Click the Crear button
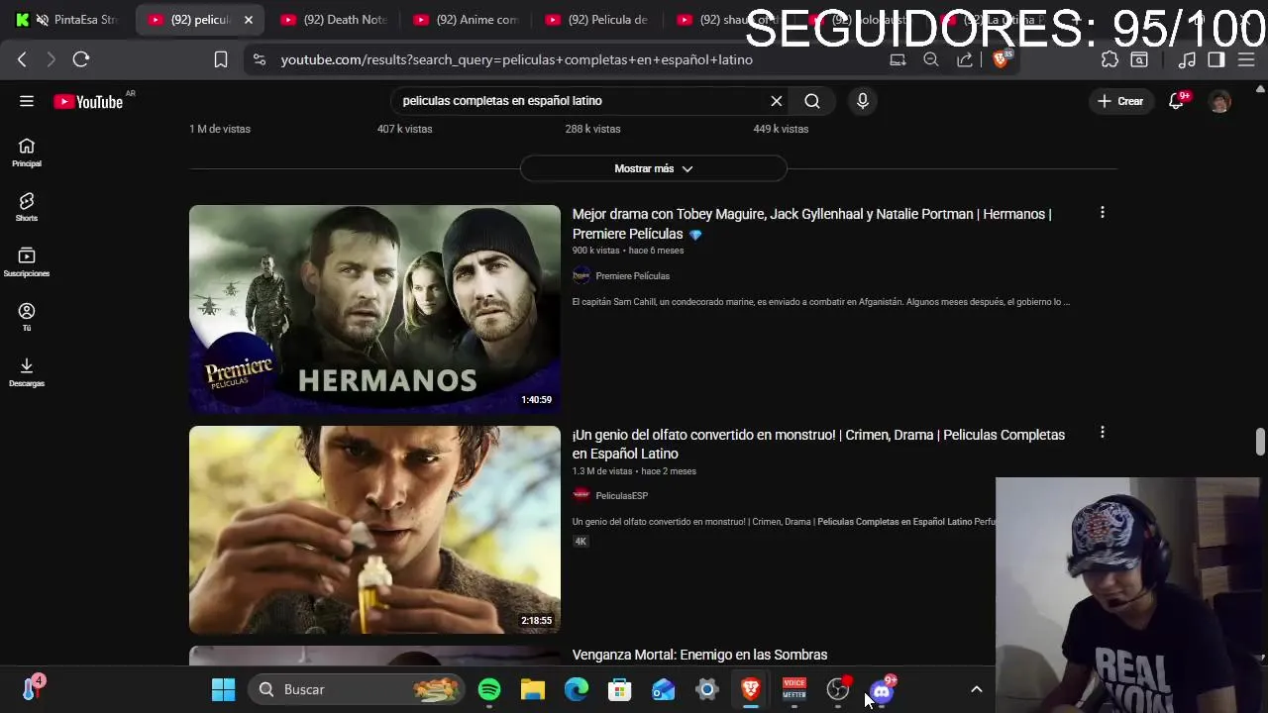Viewport: 1268px width, 713px height. point(1120,101)
